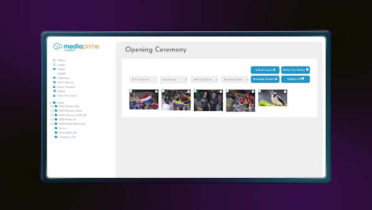Select the 2023 Charity London folder name
The height and width of the screenshot is (210, 372).
(x=71, y=115)
